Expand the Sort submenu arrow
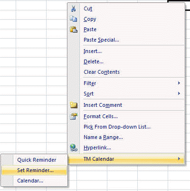190x191 pixels. coord(179,94)
